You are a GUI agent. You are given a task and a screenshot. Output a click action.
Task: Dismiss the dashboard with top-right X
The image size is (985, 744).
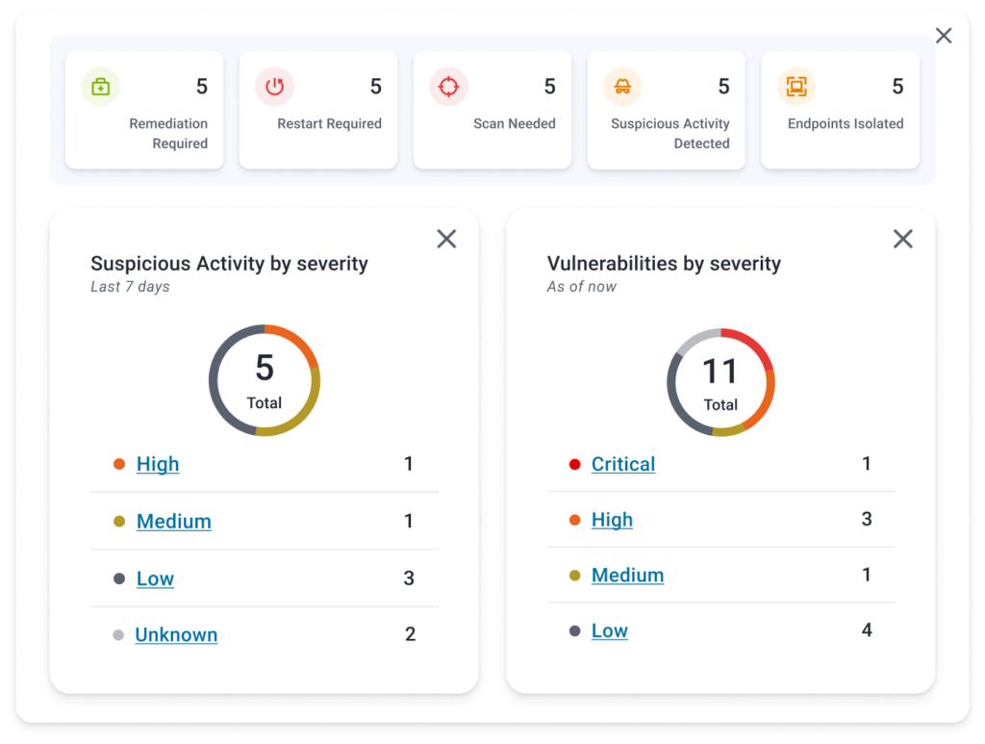click(x=944, y=36)
